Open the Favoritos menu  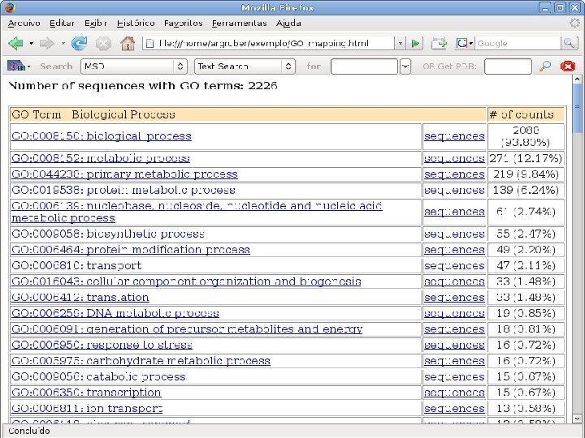coord(183,23)
